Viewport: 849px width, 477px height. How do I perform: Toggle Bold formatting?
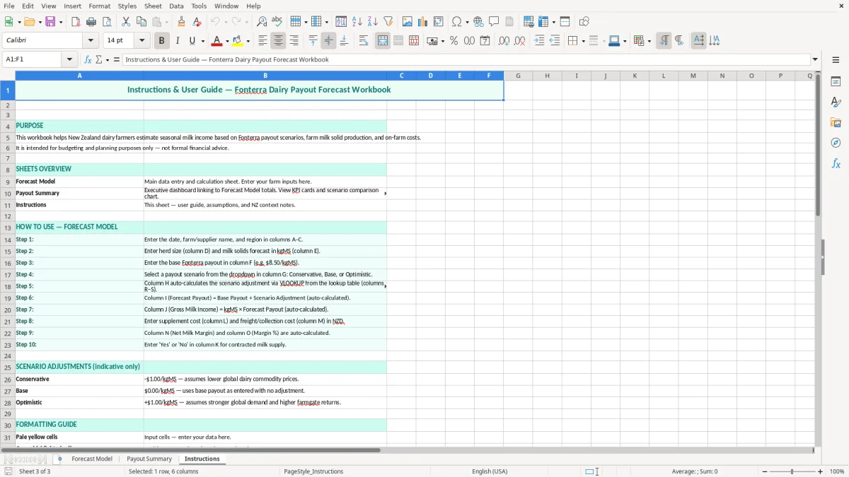click(162, 41)
